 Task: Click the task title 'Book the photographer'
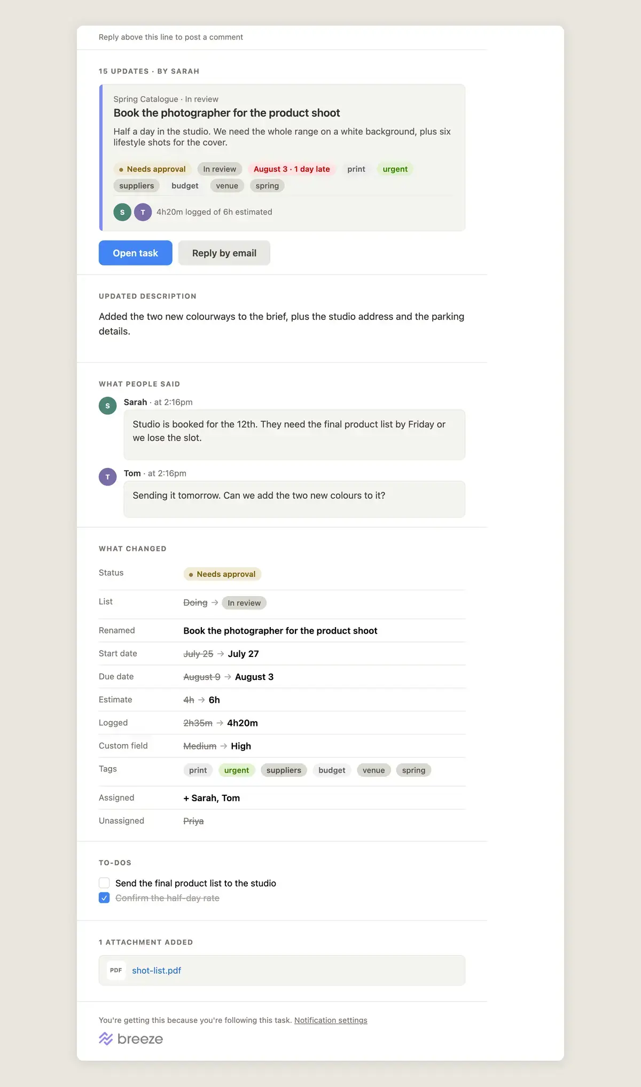click(226, 113)
